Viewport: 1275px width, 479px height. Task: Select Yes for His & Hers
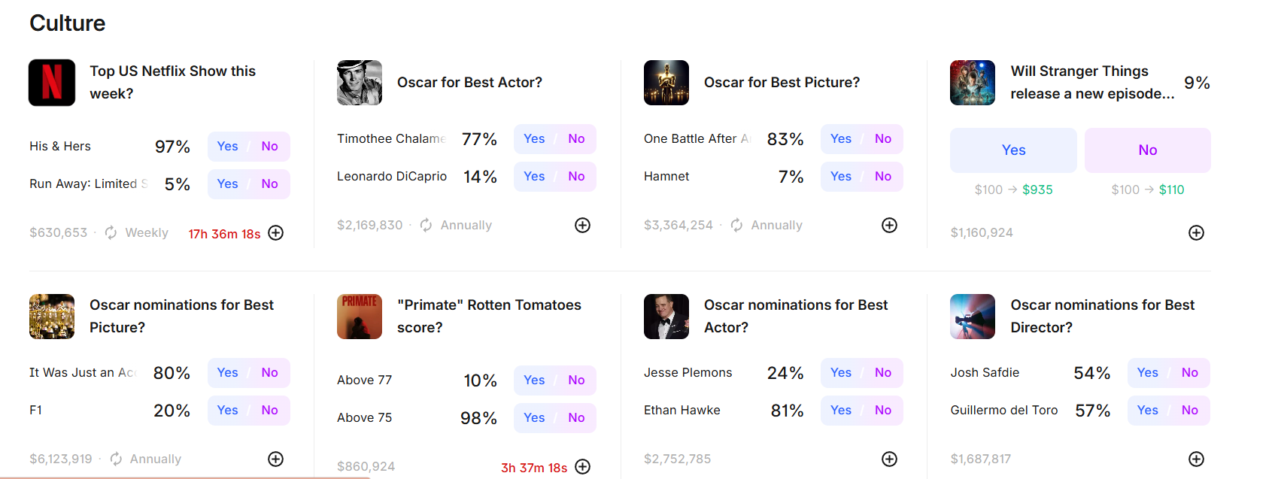[227, 147]
